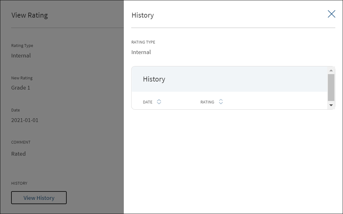Click the Rating Type label in View Rating

pyautogui.click(x=22, y=45)
